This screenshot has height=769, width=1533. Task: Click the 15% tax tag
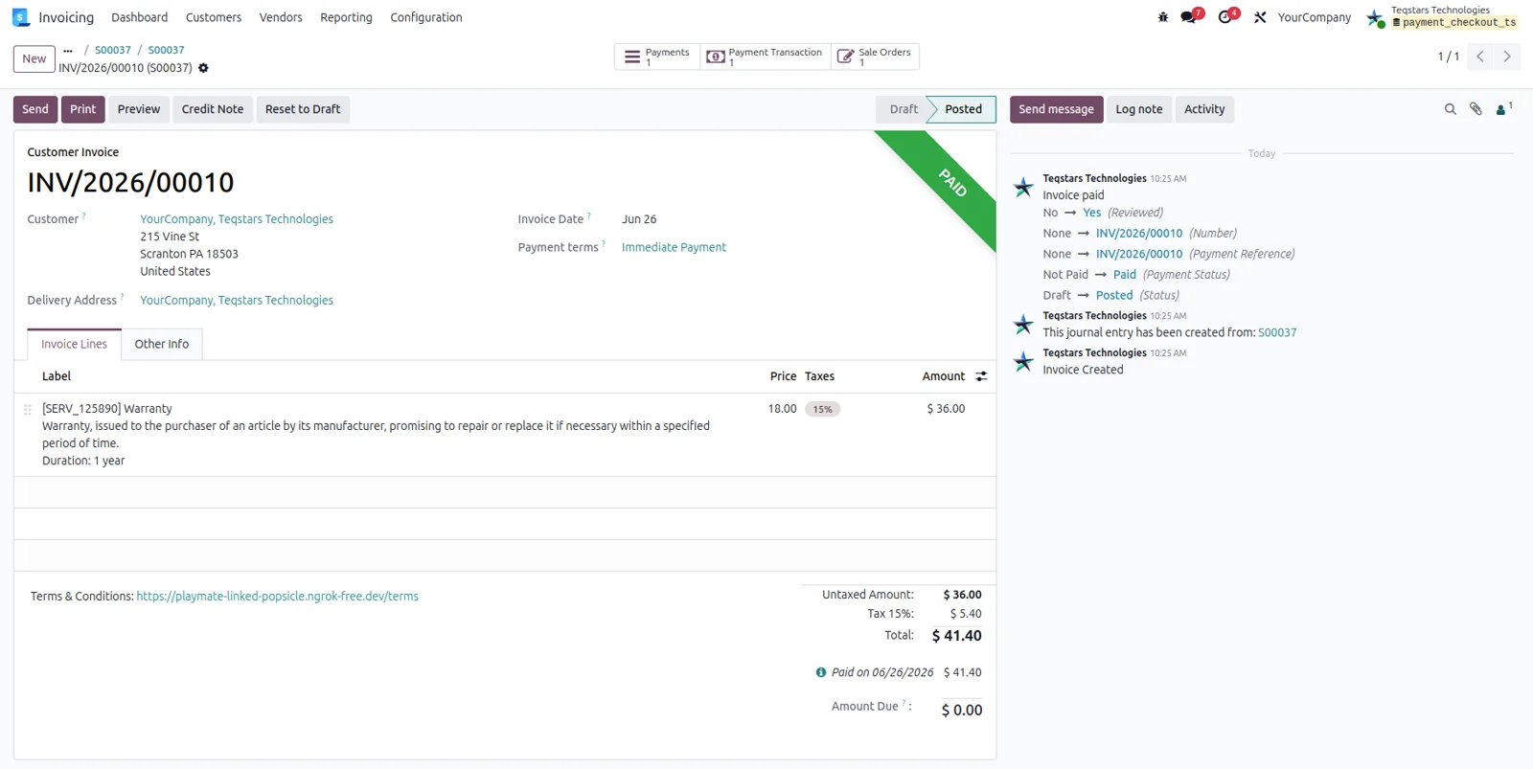[x=822, y=409]
